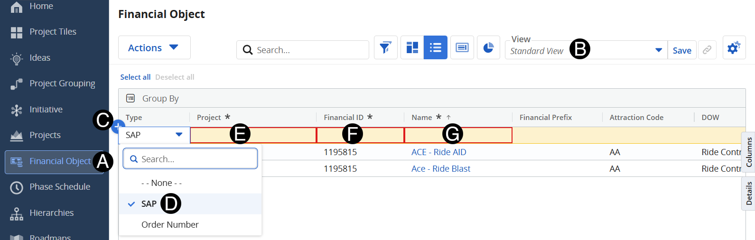Open the Actions dropdown menu
755x240 pixels.
(154, 48)
